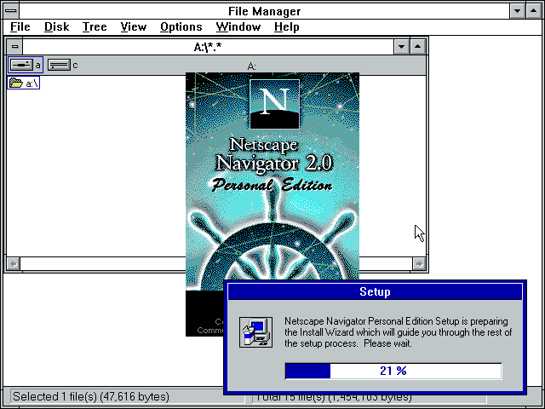Open the Disk menu

(57, 26)
